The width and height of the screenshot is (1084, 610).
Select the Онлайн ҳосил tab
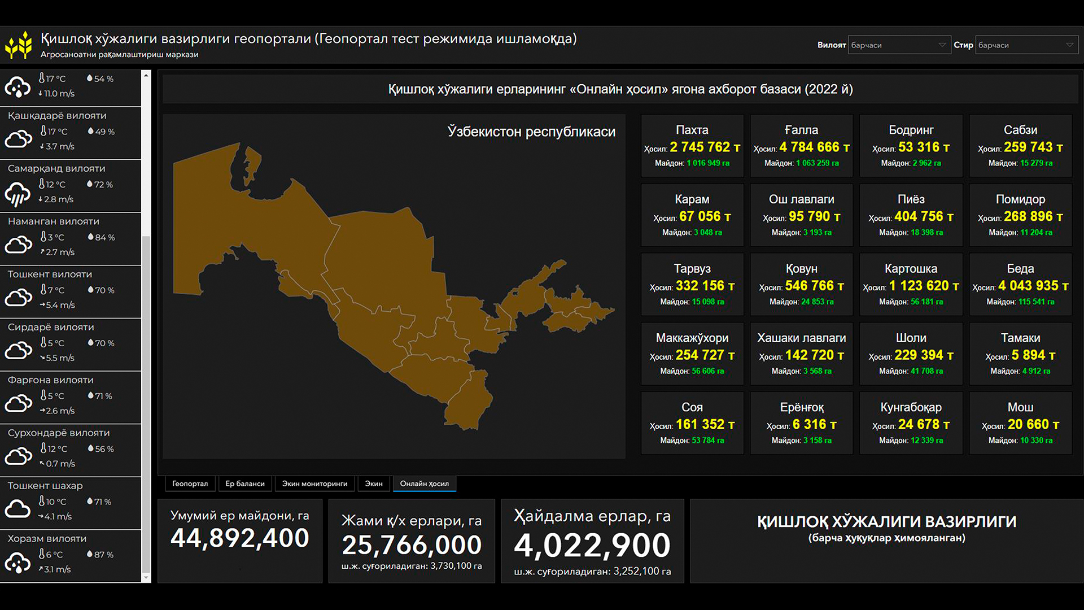(424, 483)
